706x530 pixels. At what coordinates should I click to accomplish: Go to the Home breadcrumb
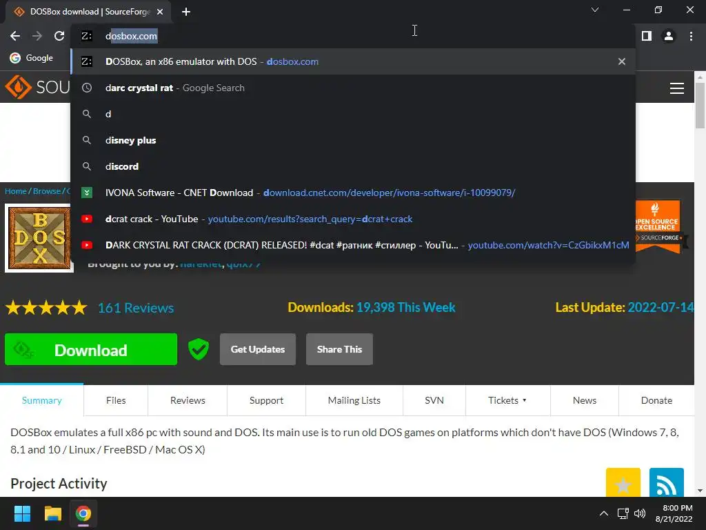16,191
